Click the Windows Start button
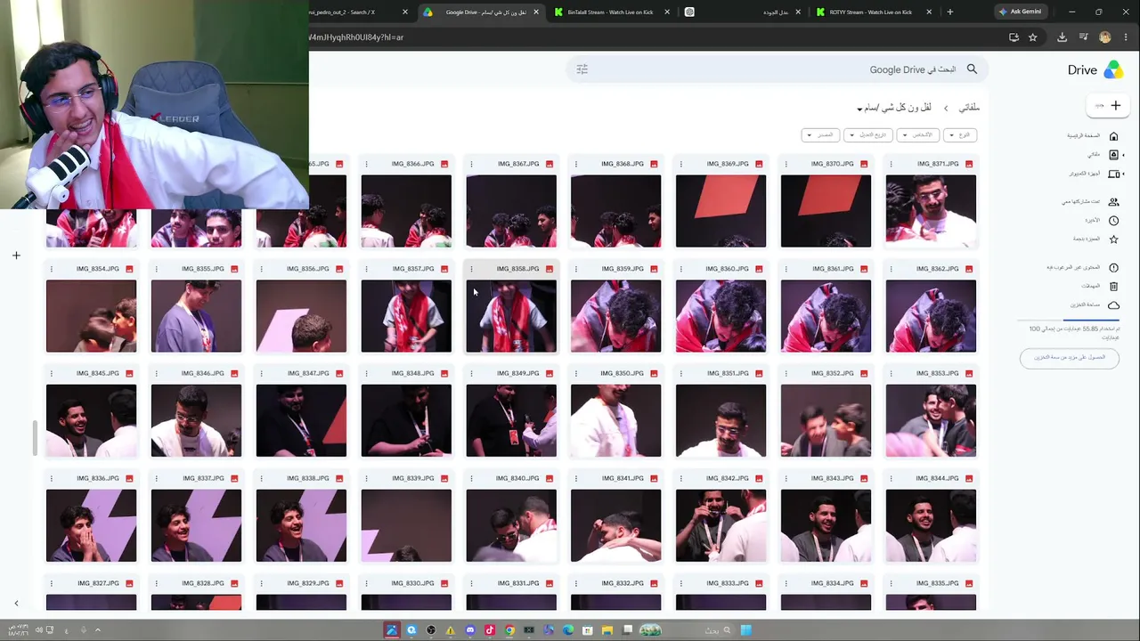The height and width of the screenshot is (641, 1140). click(746, 630)
